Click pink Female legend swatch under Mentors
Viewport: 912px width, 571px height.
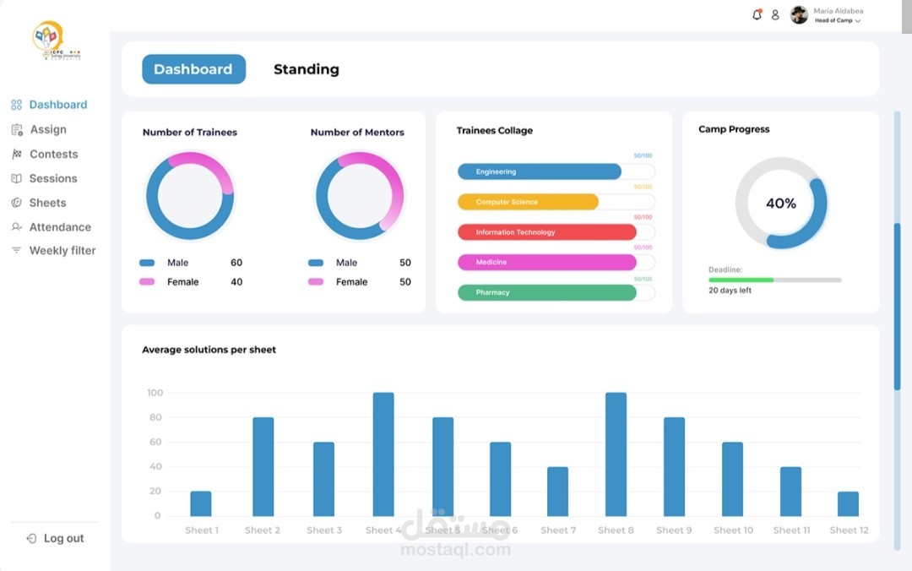click(316, 282)
